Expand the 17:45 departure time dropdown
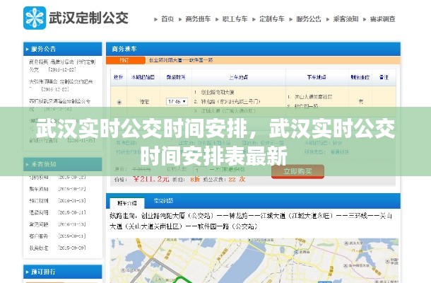The height and width of the screenshot is (283, 431). [x=177, y=102]
